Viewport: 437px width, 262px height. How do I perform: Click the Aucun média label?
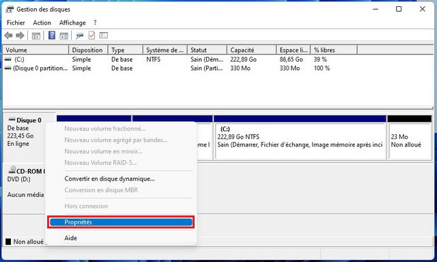(25, 195)
